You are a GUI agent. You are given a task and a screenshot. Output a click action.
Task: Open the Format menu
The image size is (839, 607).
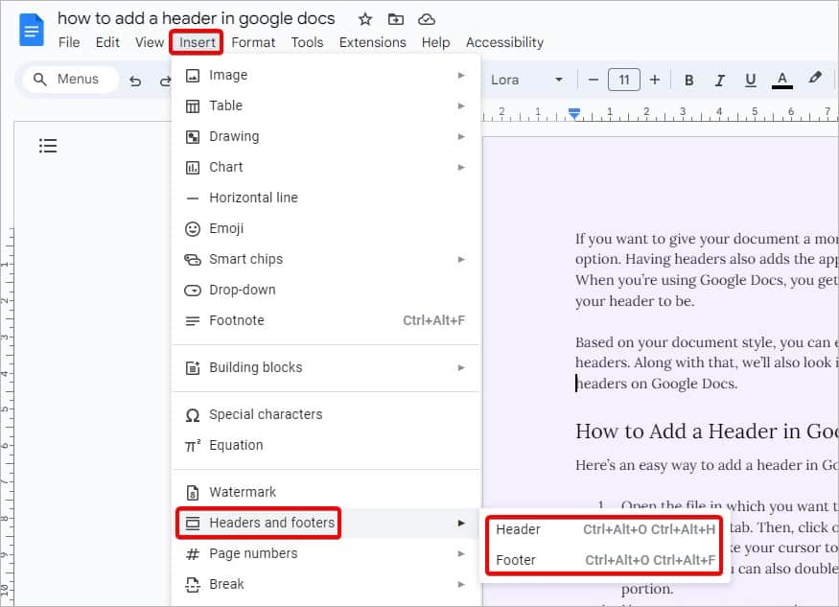coord(253,42)
